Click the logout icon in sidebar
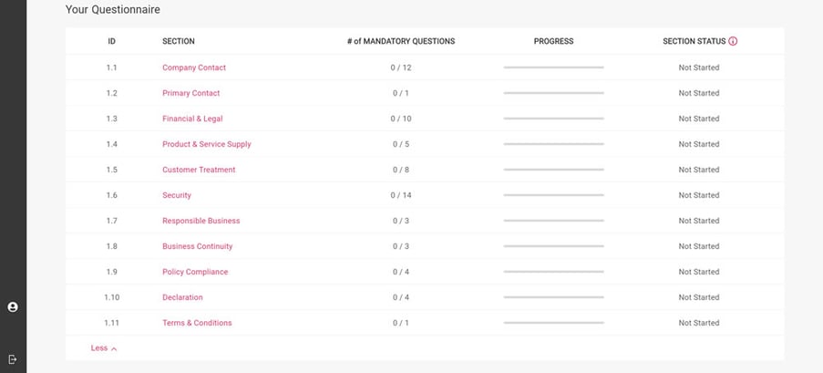Image resolution: width=823 pixels, height=373 pixels. [13, 359]
